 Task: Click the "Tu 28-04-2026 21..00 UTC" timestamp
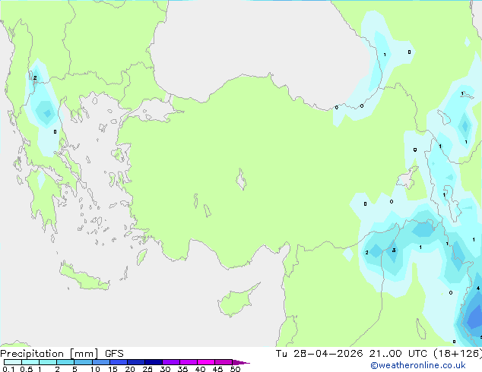(x=351, y=354)
